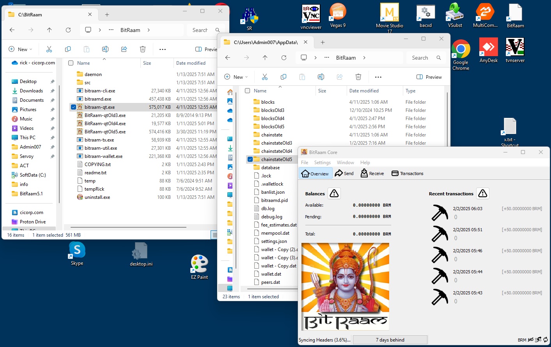Select the blocks folder in AppData window
Viewport: 551px width, 347px height.
coord(268,102)
